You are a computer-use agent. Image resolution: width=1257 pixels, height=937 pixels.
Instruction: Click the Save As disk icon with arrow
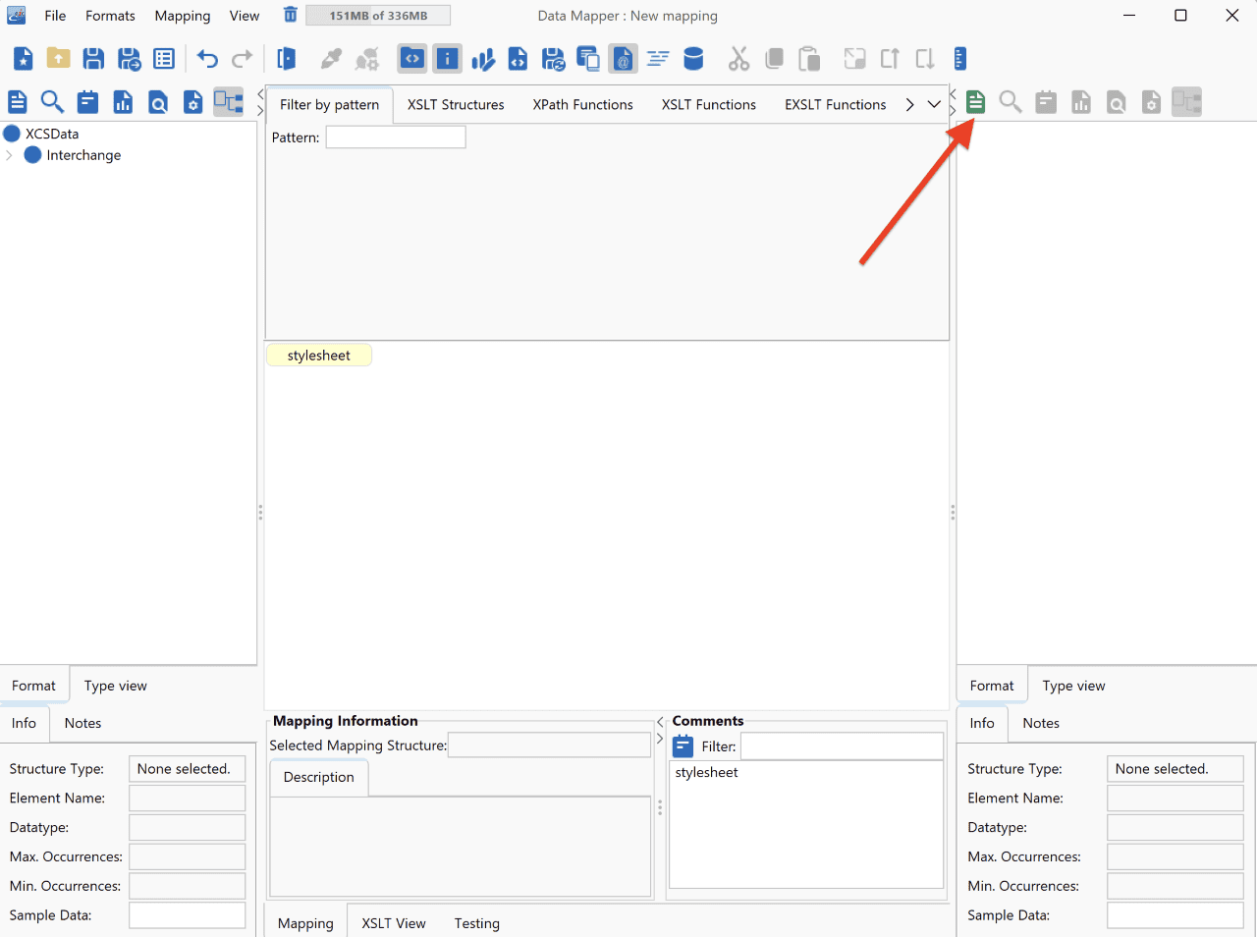[x=129, y=59]
